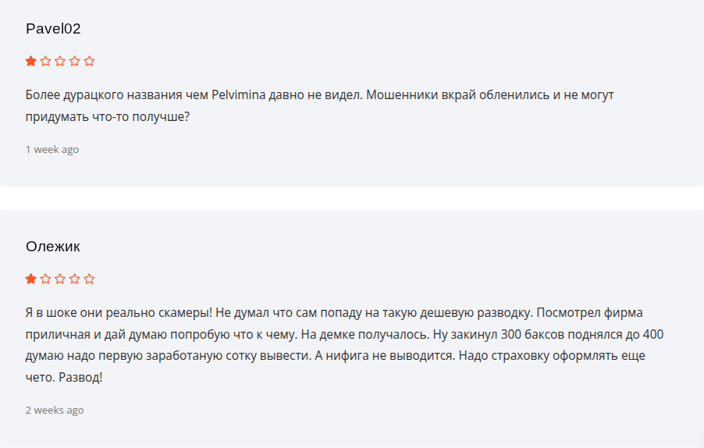Open the Олежик reviewer name
704x448 pixels.
pos(53,247)
